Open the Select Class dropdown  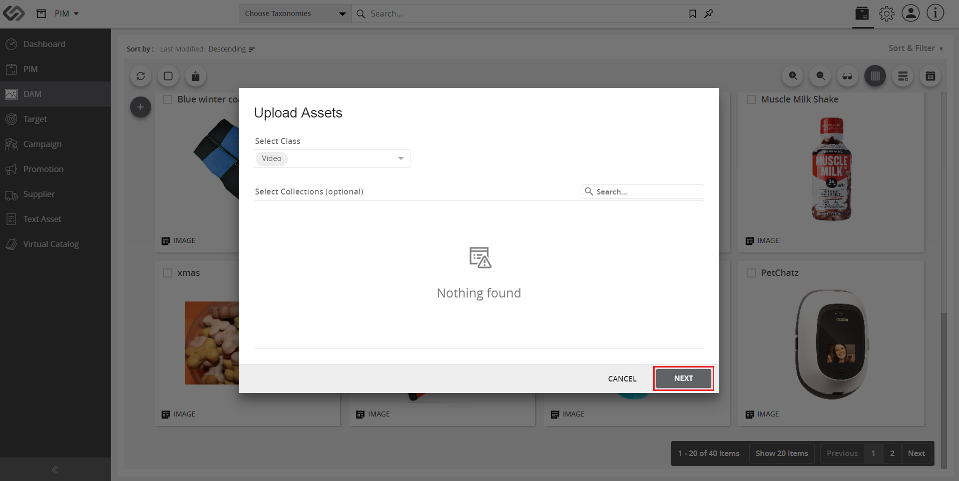point(332,158)
